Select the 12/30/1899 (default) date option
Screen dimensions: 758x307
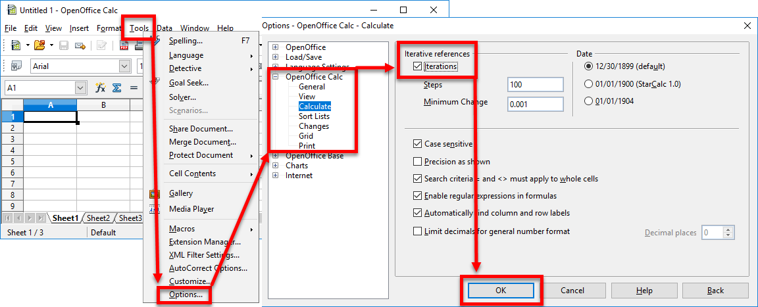tap(588, 66)
